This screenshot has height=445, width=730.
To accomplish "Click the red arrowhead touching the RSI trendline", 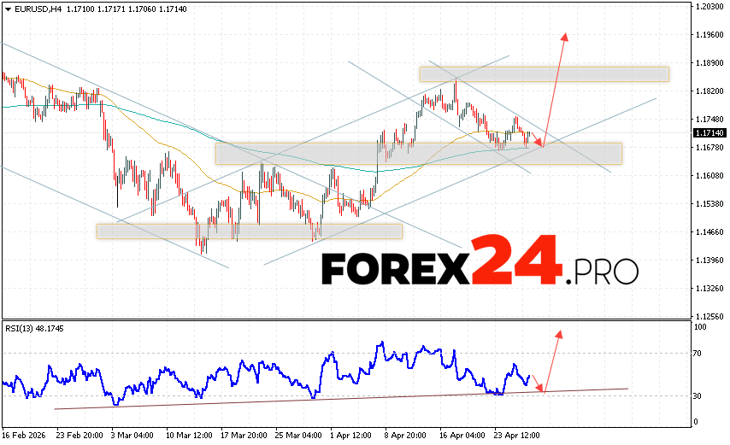I will pos(544,389).
